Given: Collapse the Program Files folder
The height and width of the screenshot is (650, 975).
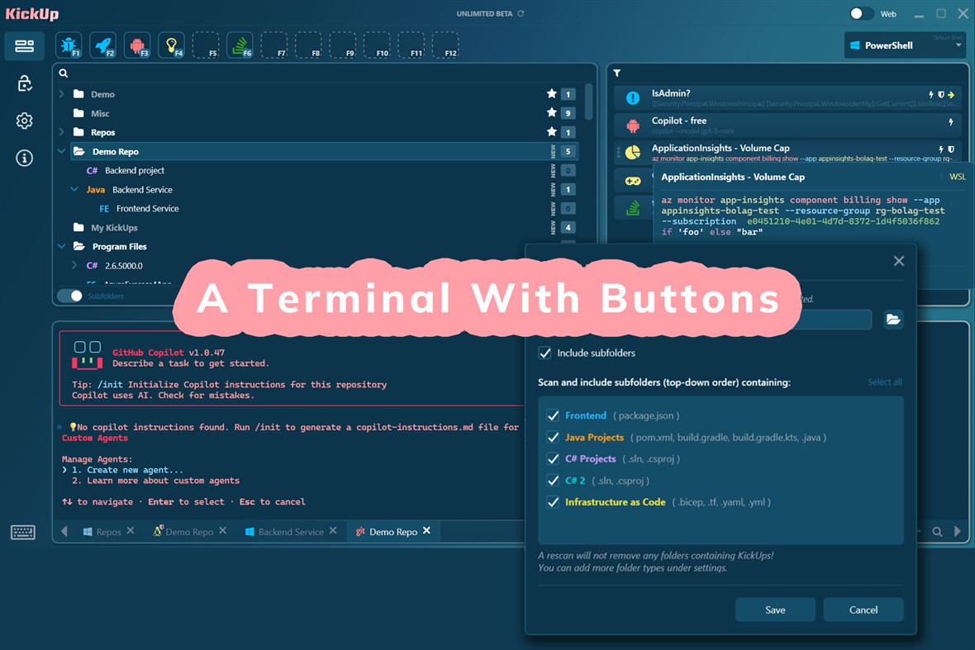Looking at the screenshot, I should 61,246.
